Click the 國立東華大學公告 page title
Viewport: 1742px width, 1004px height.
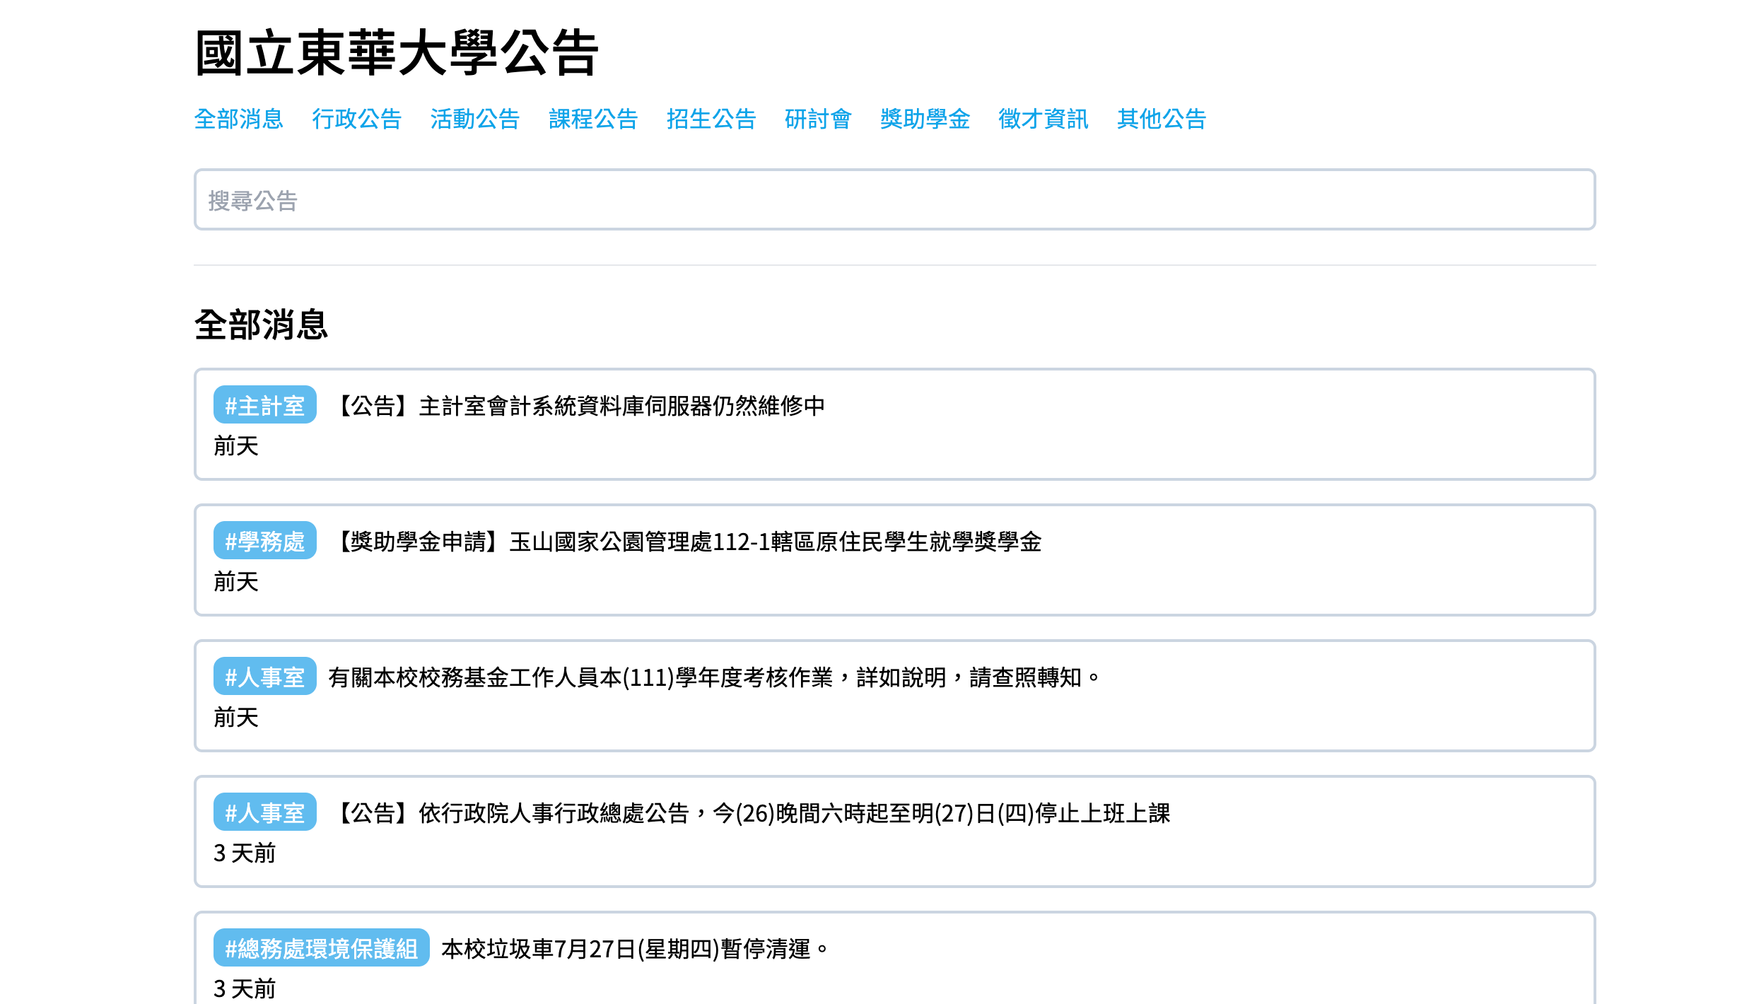[x=397, y=48]
